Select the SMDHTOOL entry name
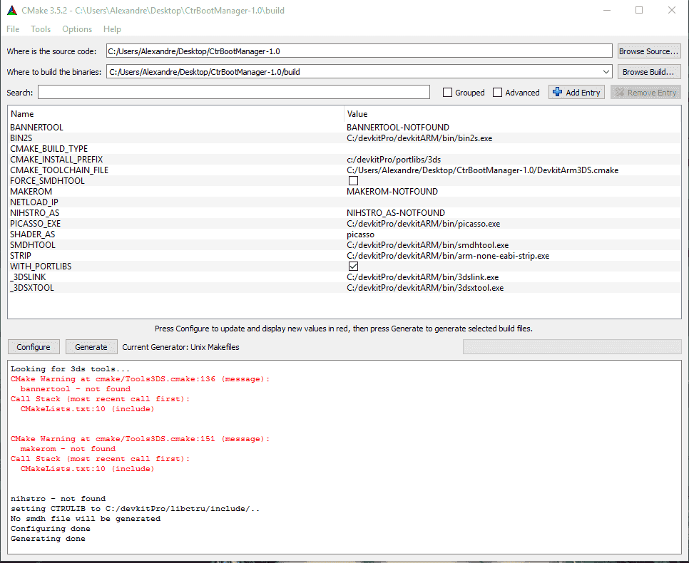Screen dimensions: 689x563 pyautogui.click(x=33, y=244)
